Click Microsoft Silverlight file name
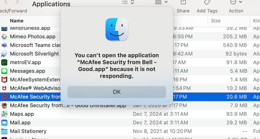This screenshot has height=139, width=260. pos(35,54)
